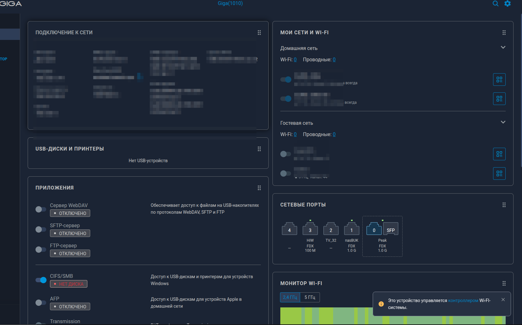Turn on the FTP-сервер switch
This screenshot has height=325, width=522.
pyautogui.click(x=41, y=250)
